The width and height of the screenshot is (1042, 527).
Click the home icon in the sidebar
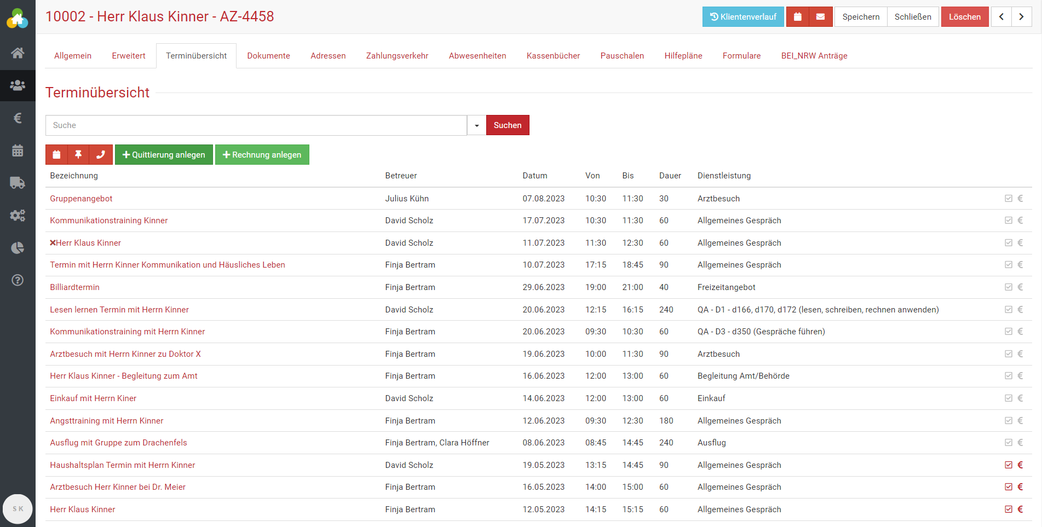(18, 53)
